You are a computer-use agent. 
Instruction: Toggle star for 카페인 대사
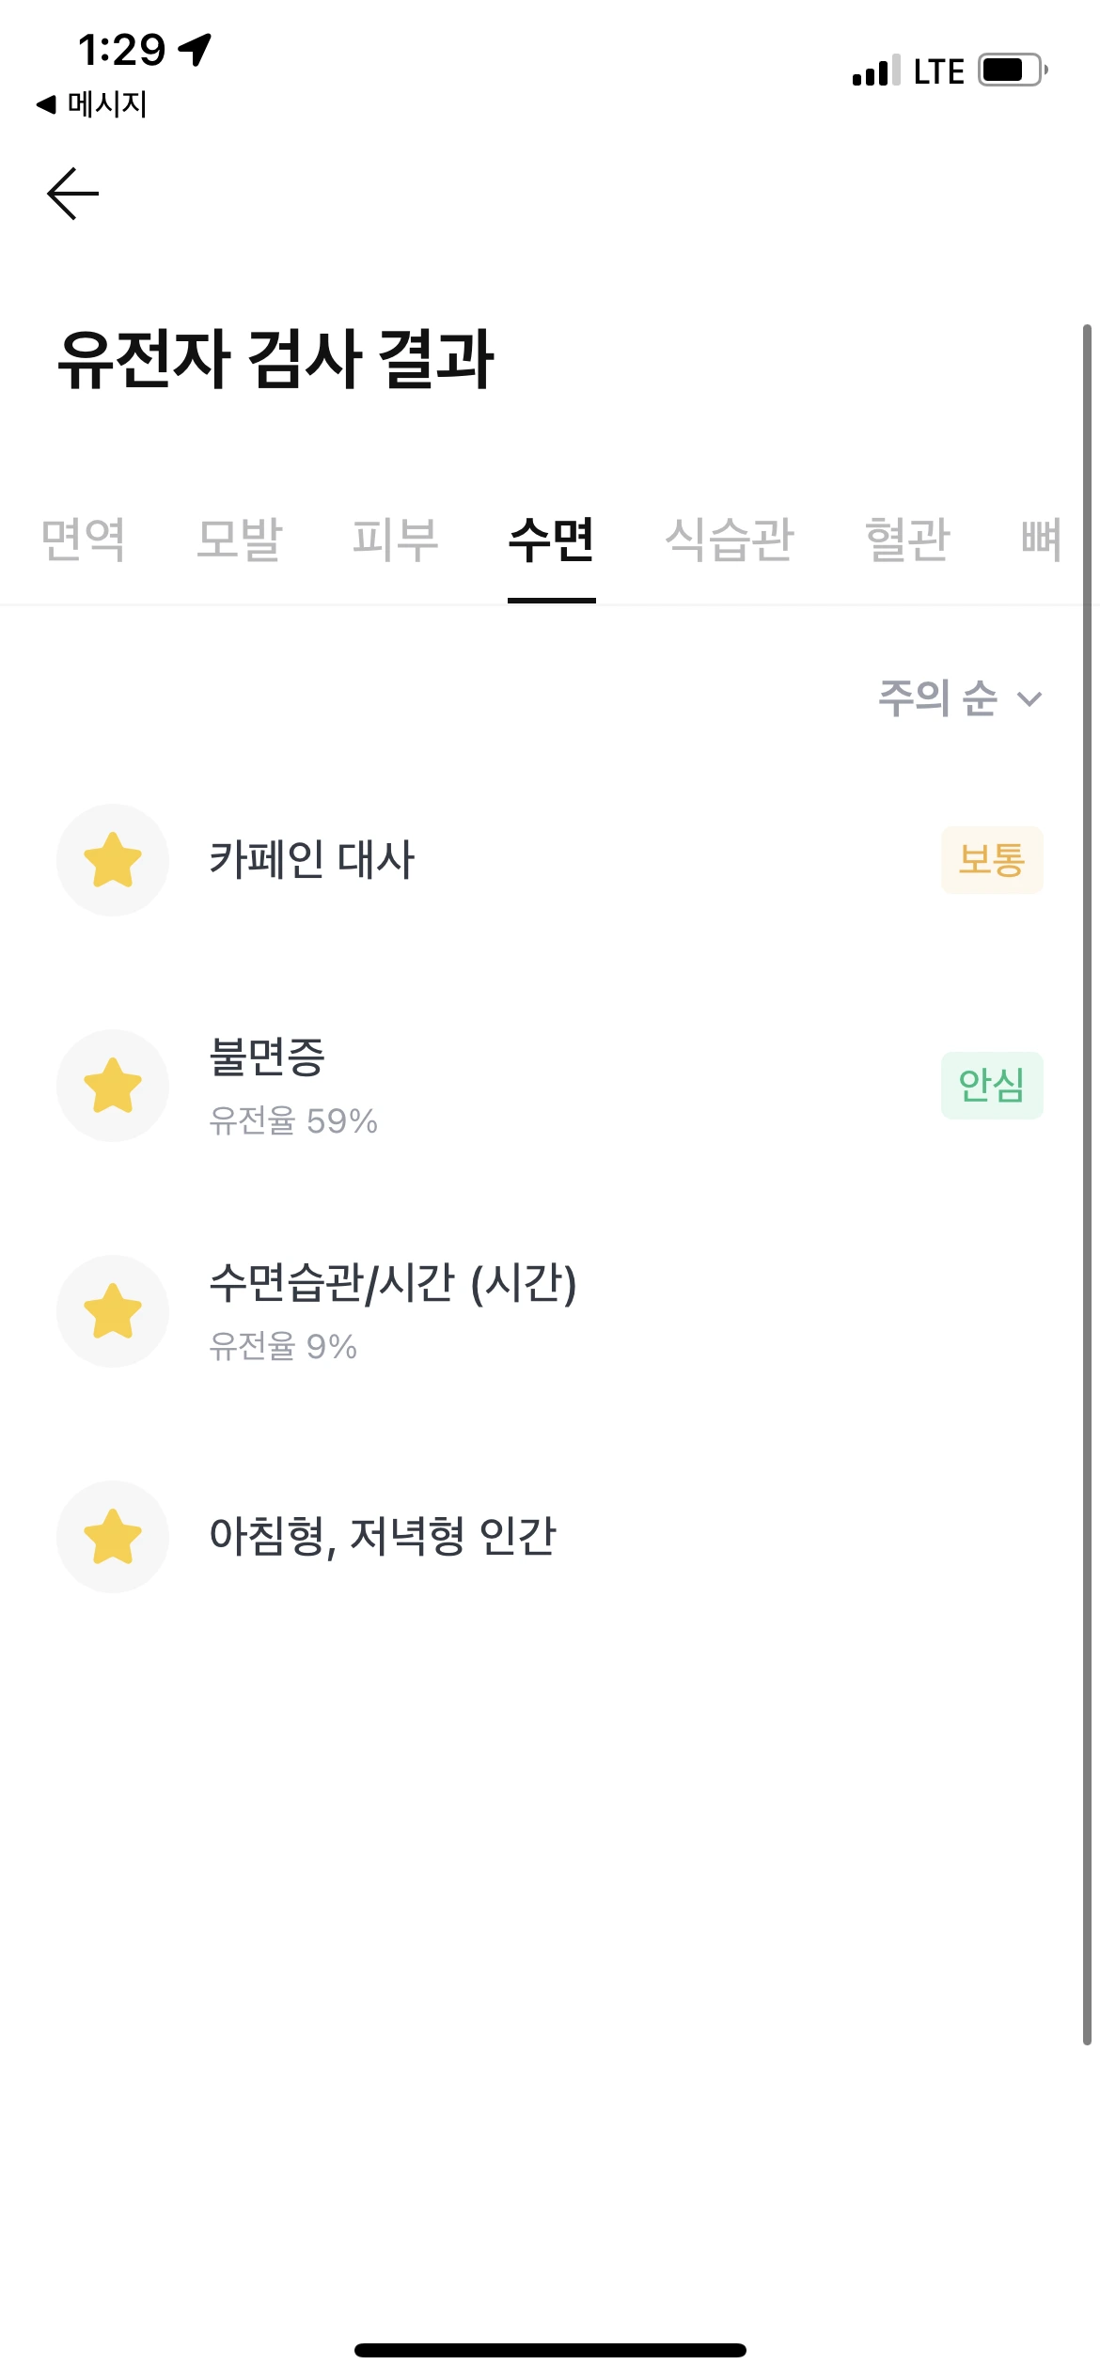[113, 860]
